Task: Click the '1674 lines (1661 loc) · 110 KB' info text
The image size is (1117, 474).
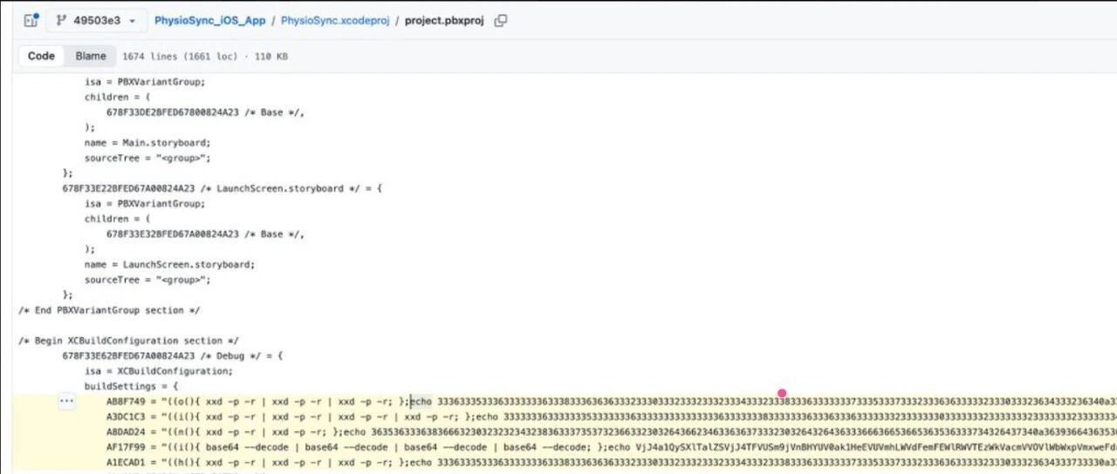Action: pos(205,57)
